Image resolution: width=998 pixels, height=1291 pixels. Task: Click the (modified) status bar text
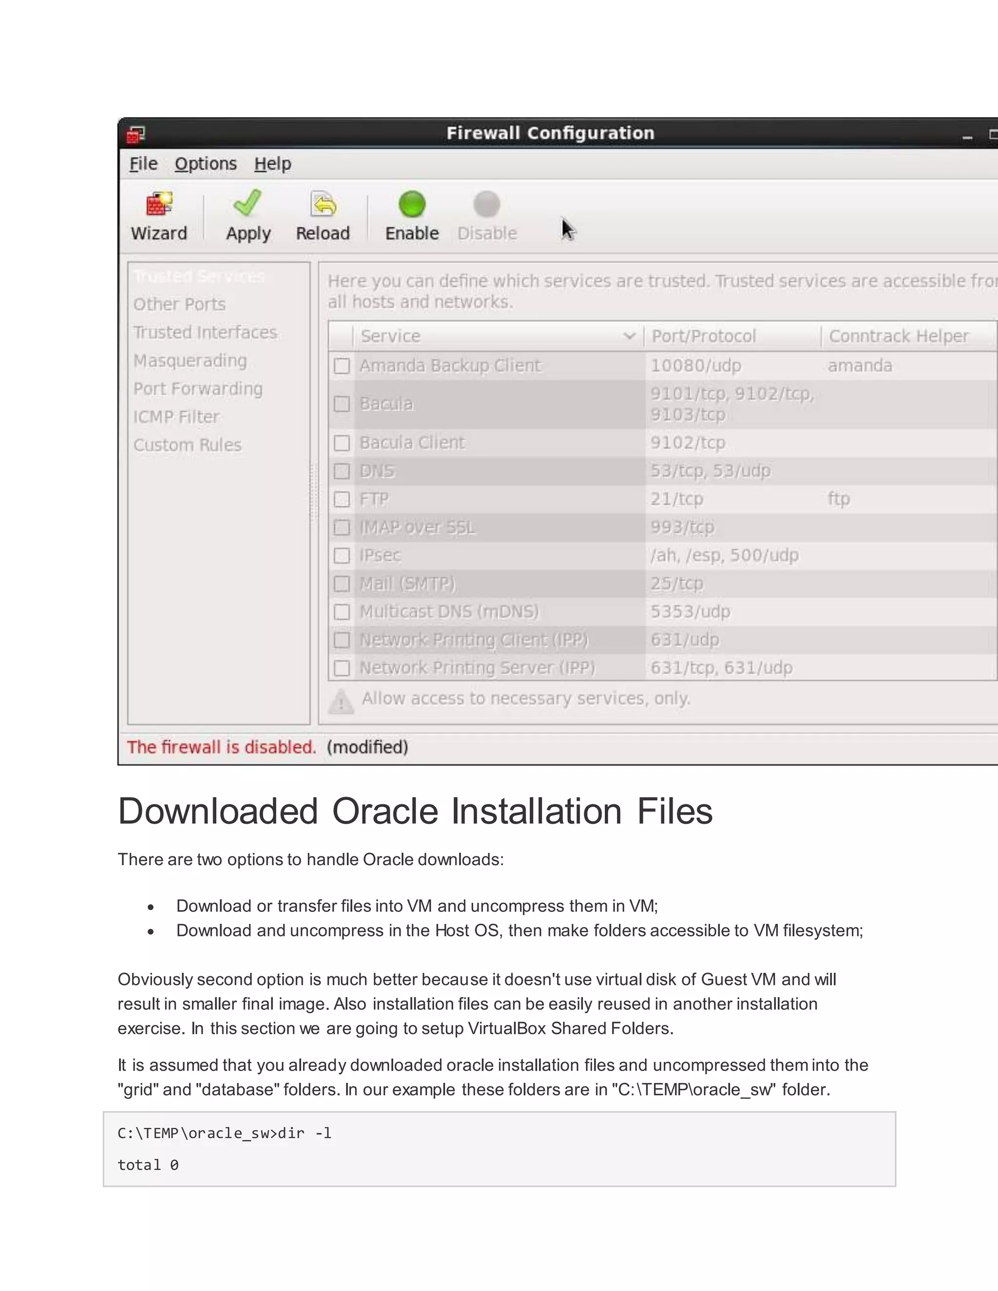(367, 747)
